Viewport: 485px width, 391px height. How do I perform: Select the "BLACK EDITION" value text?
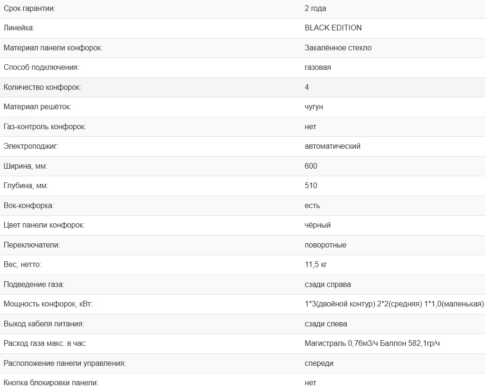tap(333, 28)
